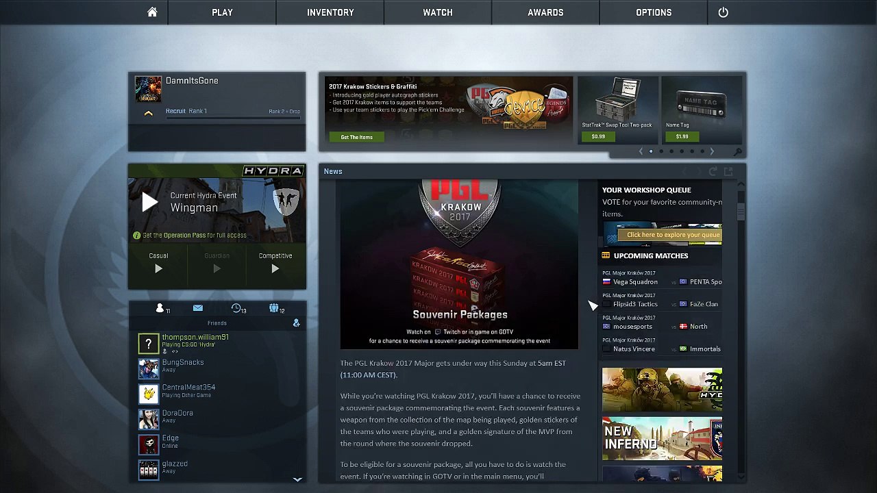Buy Name Tag for $1.99

682,136
